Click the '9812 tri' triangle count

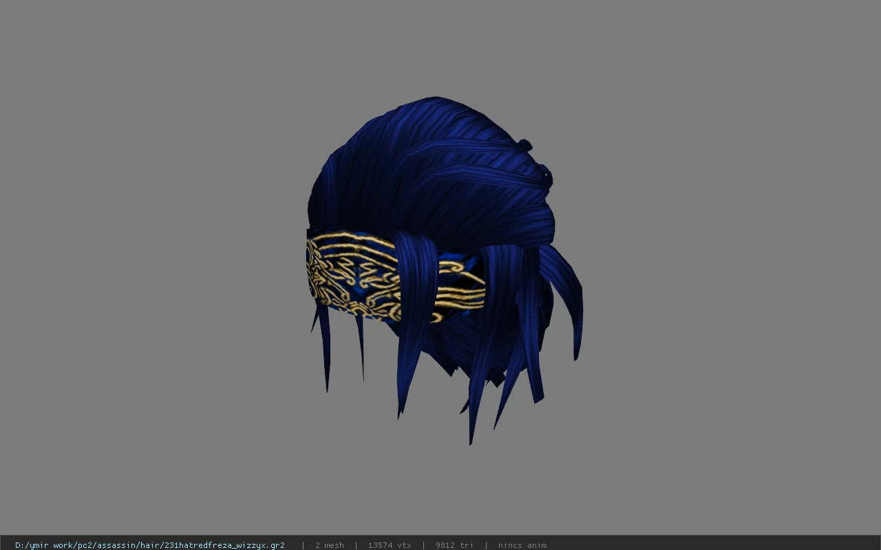(x=454, y=545)
